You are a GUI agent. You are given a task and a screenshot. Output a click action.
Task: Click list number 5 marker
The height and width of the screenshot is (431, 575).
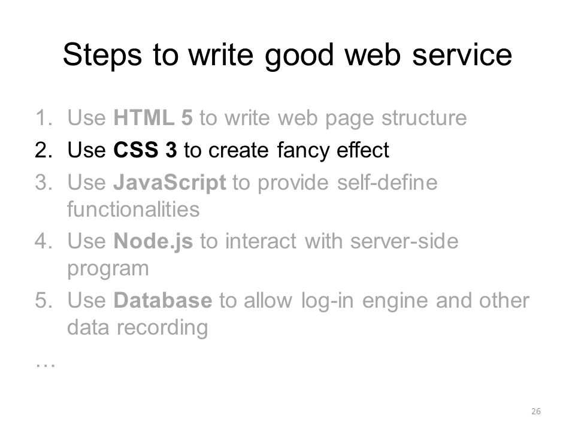click(44, 301)
